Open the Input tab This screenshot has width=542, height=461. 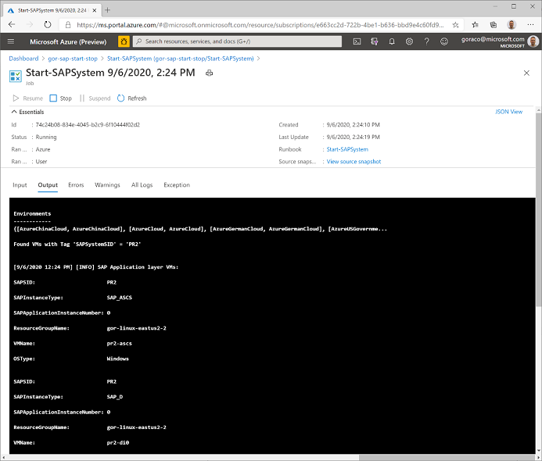pyautogui.click(x=20, y=185)
